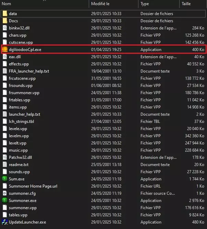Click the data folder icon

point(5,14)
